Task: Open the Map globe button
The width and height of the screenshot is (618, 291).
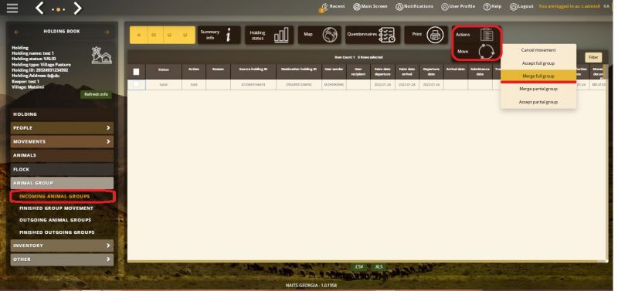Action: [x=320, y=35]
